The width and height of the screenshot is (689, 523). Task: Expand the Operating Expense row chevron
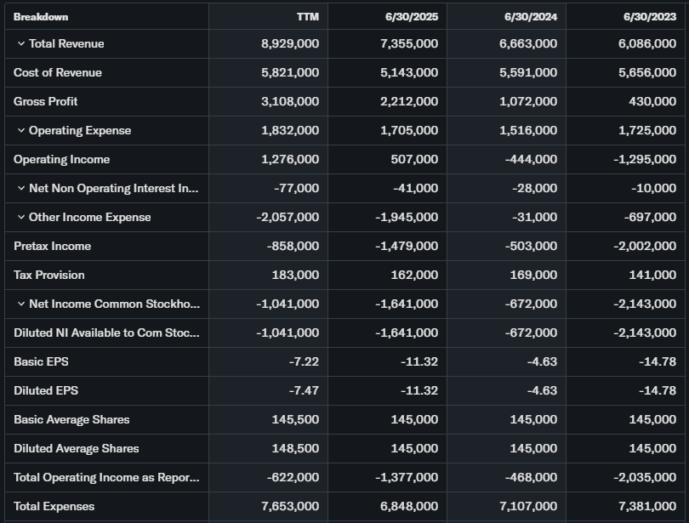[20, 131]
